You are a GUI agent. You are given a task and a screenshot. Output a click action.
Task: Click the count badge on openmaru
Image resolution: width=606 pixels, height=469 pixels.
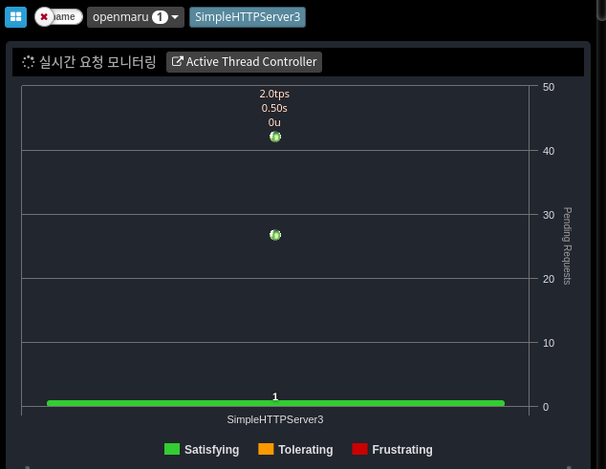[160, 17]
